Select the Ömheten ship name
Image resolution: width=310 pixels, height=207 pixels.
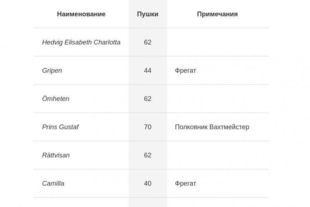[56, 99]
